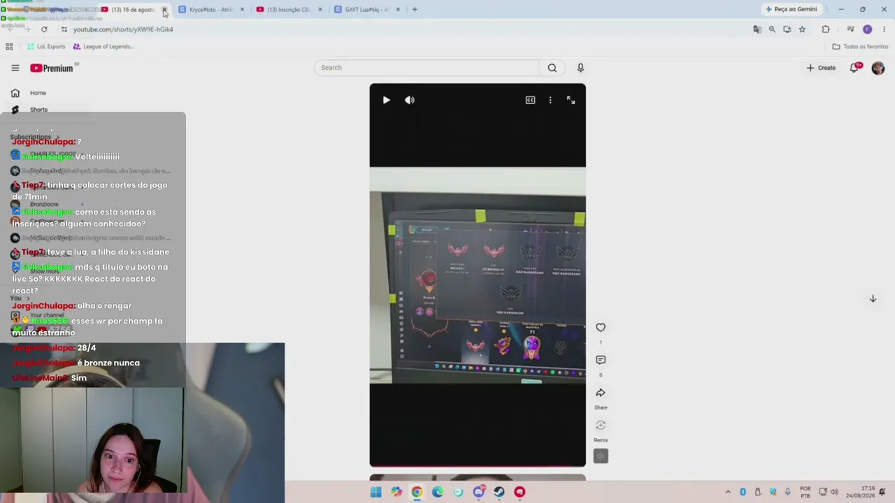View site information icon in address bar
Image resolution: width=895 pixels, height=503 pixels.
[x=64, y=29]
